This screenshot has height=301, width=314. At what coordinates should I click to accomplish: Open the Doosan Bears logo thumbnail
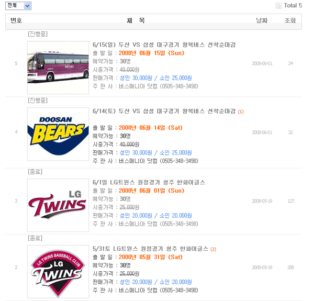[58, 134]
